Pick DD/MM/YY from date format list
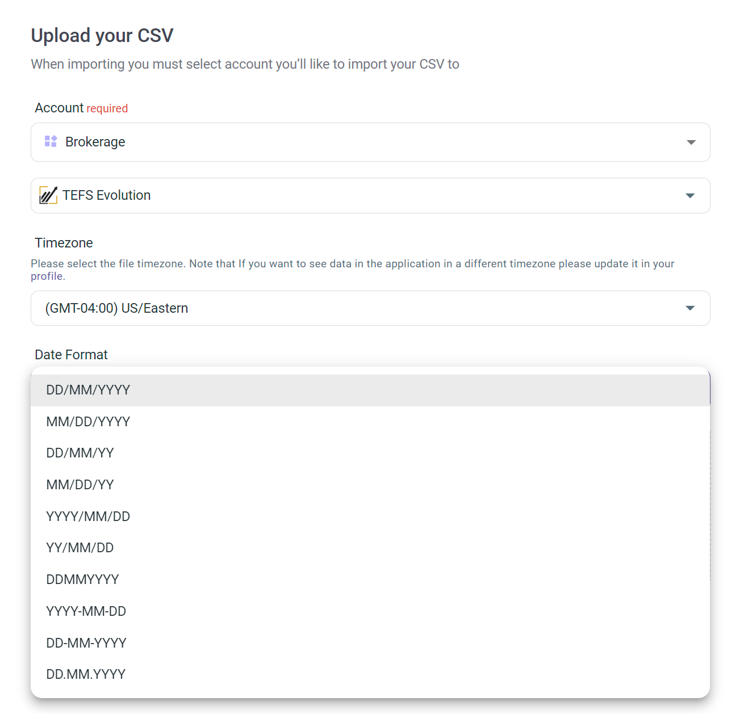The width and height of the screenshot is (744, 714). (80, 453)
